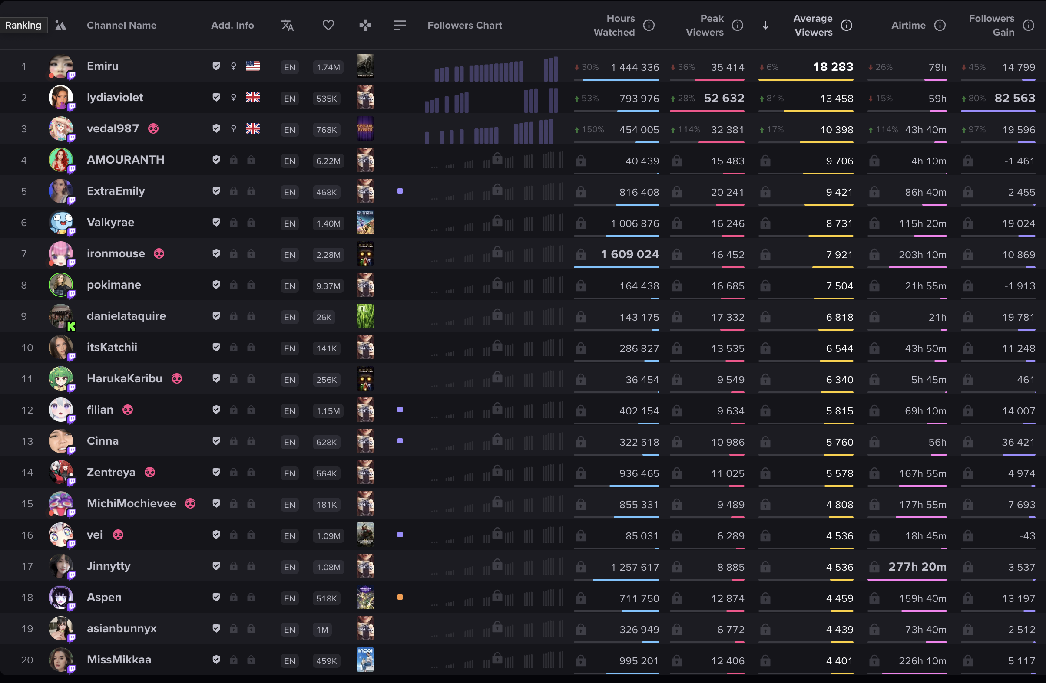Click the avatar ranking icon next to Ranking
1046x683 pixels.
[x=61, y=26]
